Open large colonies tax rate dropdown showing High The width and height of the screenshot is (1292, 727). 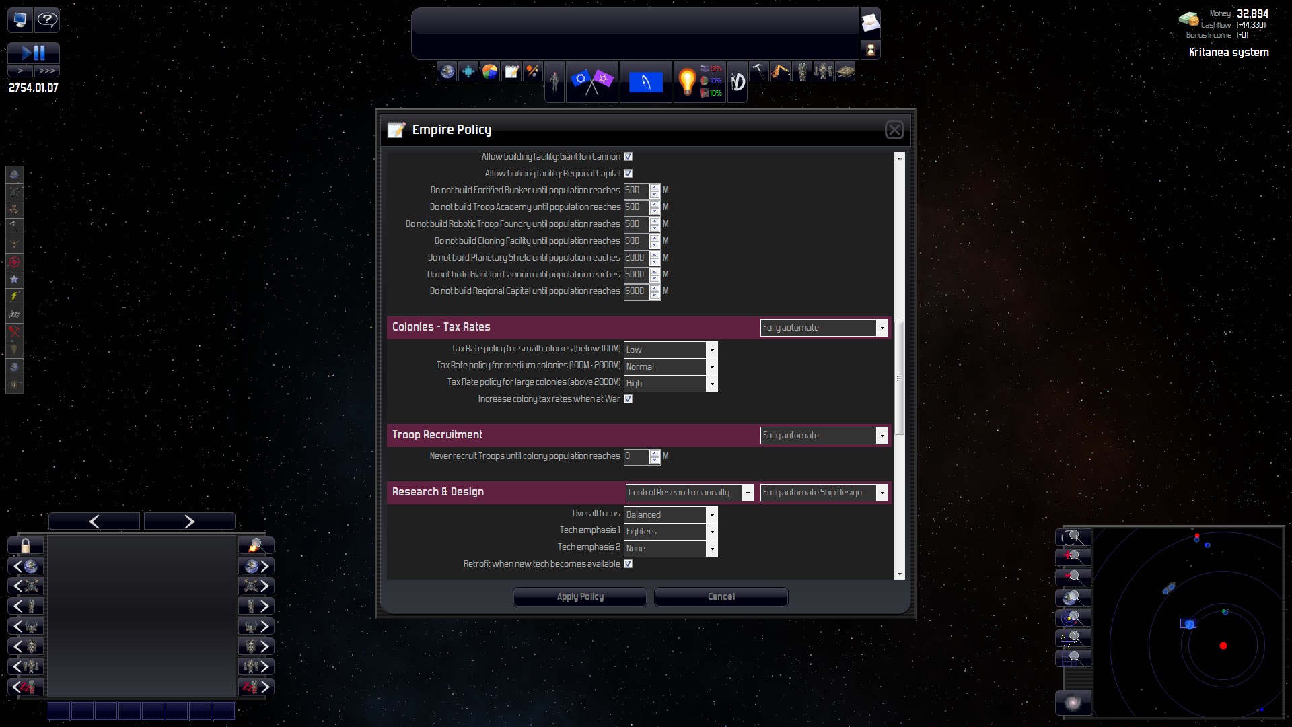coord(670,383)
